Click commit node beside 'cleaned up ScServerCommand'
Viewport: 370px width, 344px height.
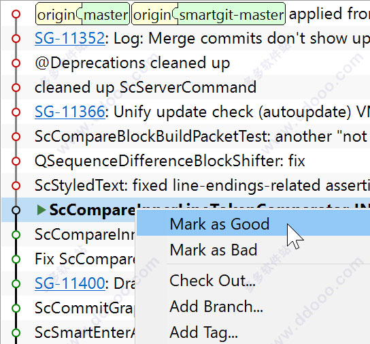pos(16,88)
